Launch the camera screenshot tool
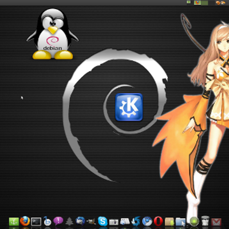Image resolution: width=229 pixels, height=229 pixels. 114,222
